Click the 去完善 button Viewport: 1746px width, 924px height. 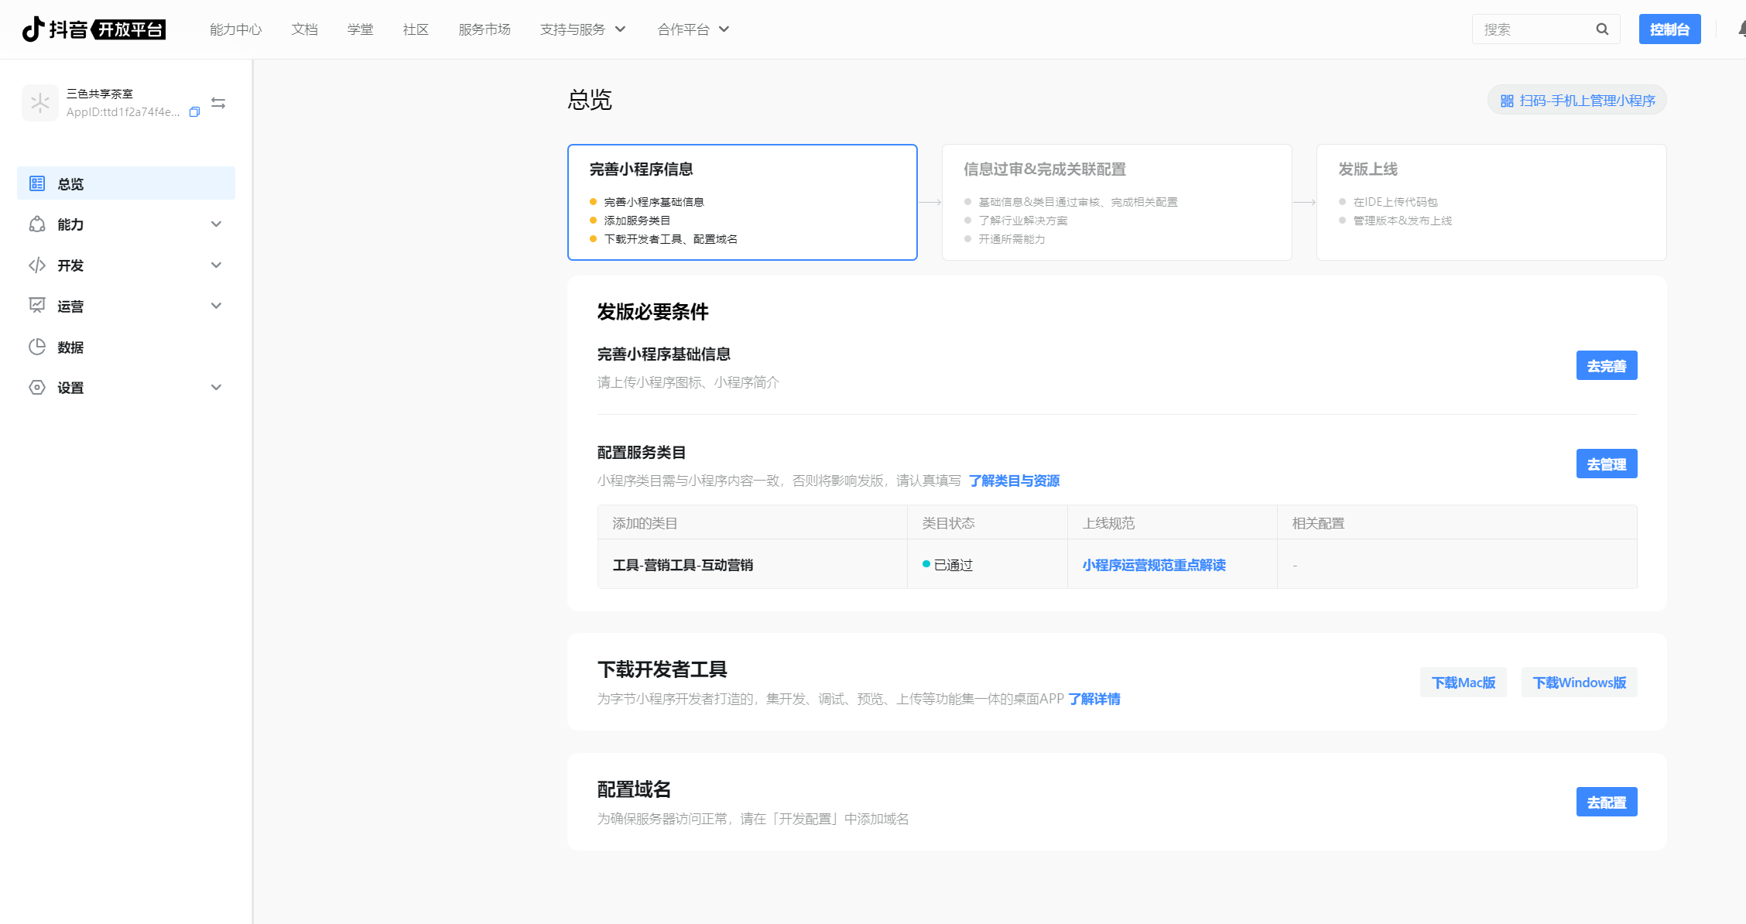click(x=1606, y=365)
